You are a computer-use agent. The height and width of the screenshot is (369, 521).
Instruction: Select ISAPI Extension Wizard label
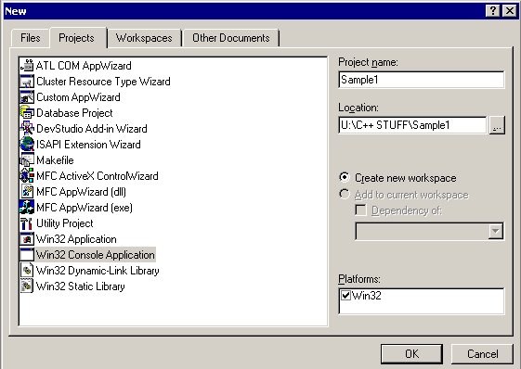tap(88, 145)
